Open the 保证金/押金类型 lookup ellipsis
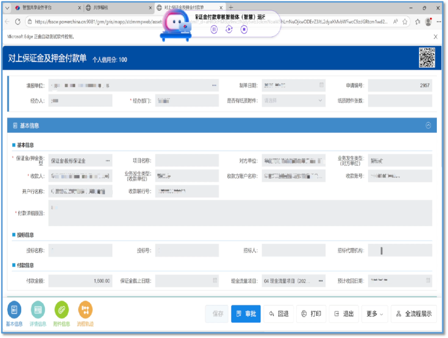Viewport: 448px width, 338px height. point(107,160)
